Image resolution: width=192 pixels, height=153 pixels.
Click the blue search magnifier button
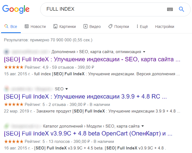[181, 9]
